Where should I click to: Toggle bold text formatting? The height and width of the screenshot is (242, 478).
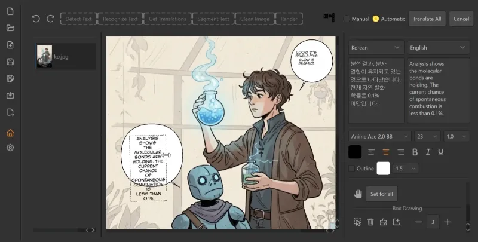pos(415,152)
